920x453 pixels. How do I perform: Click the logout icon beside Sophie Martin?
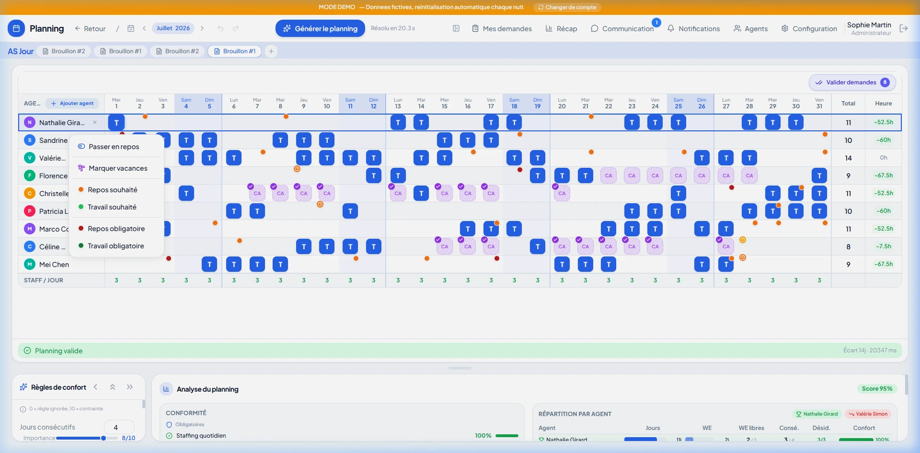pyautogui.click(x=904, y=28)
